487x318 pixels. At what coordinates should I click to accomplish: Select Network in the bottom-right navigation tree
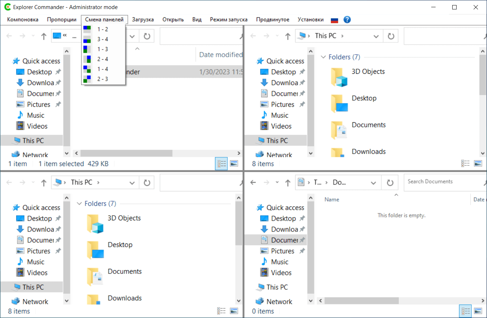279,302
